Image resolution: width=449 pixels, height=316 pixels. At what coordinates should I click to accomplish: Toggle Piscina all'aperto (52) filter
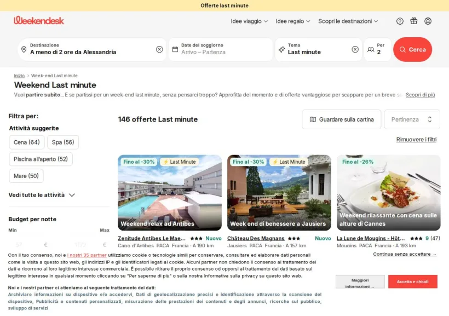pyautogui.click(x=41, y=159)
